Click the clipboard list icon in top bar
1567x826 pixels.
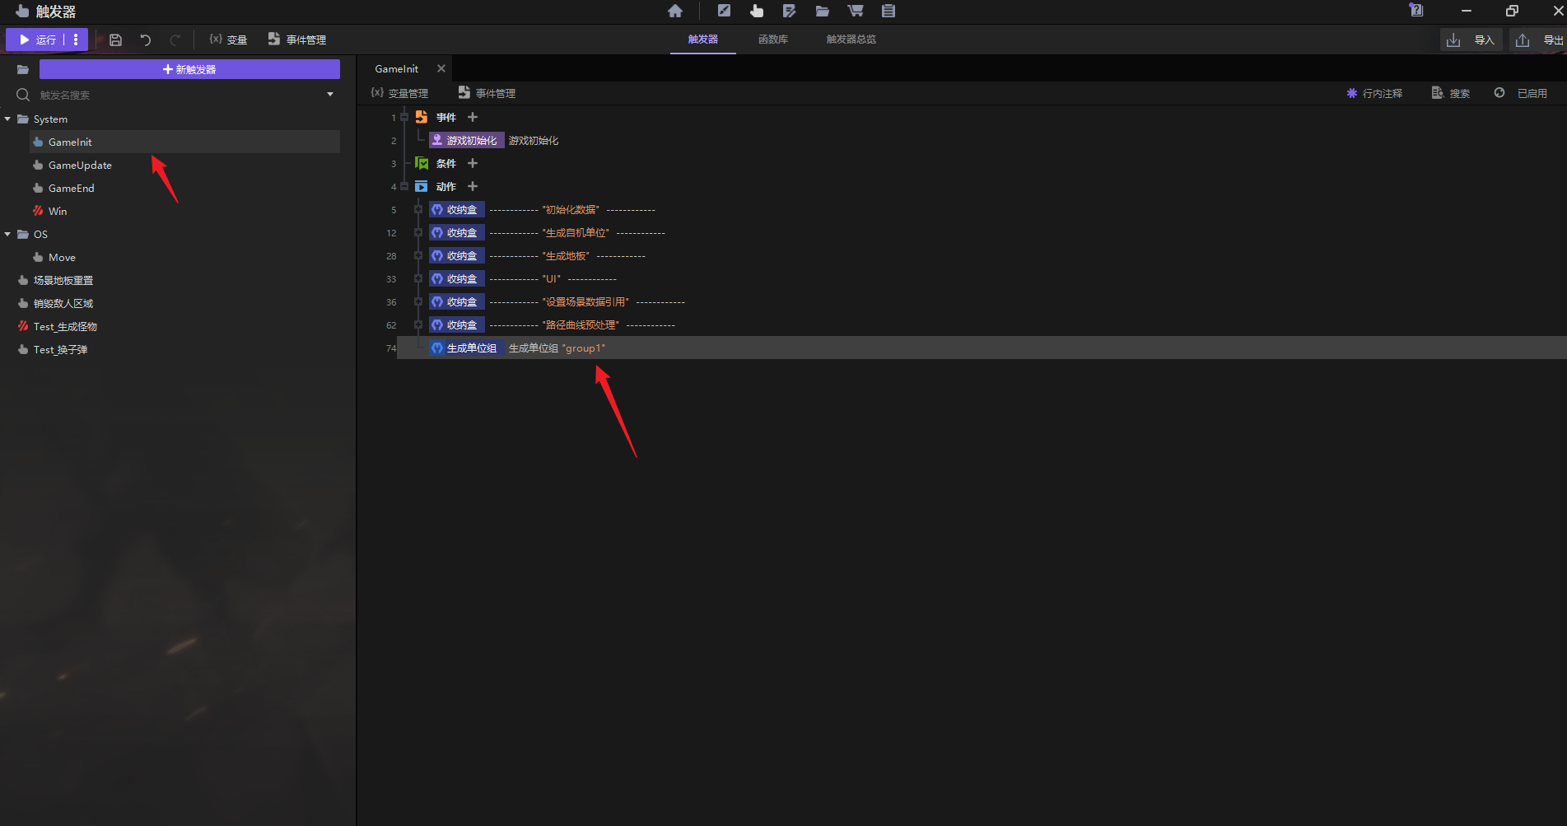click(888, 11)
